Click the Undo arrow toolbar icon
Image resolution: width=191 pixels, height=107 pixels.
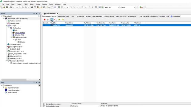click(14, 7)
